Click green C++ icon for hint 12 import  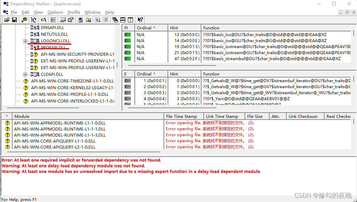coord(128,35)
